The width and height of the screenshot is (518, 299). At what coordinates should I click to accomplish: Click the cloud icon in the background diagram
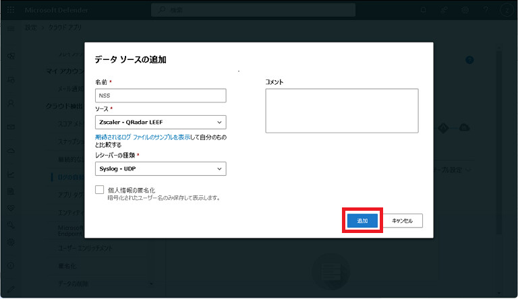point(465,127)
